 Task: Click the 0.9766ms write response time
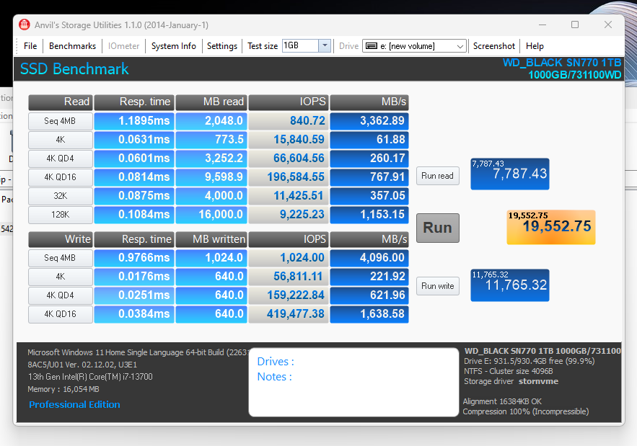134,258
